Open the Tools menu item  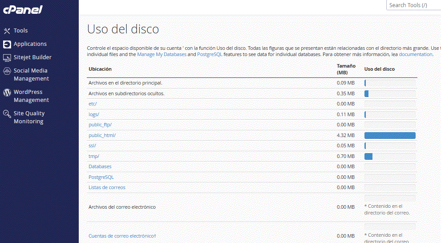[20, 31]
